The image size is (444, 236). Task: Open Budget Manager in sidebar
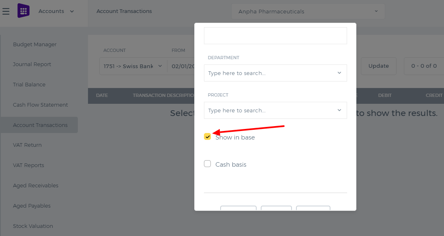(35, 45)
